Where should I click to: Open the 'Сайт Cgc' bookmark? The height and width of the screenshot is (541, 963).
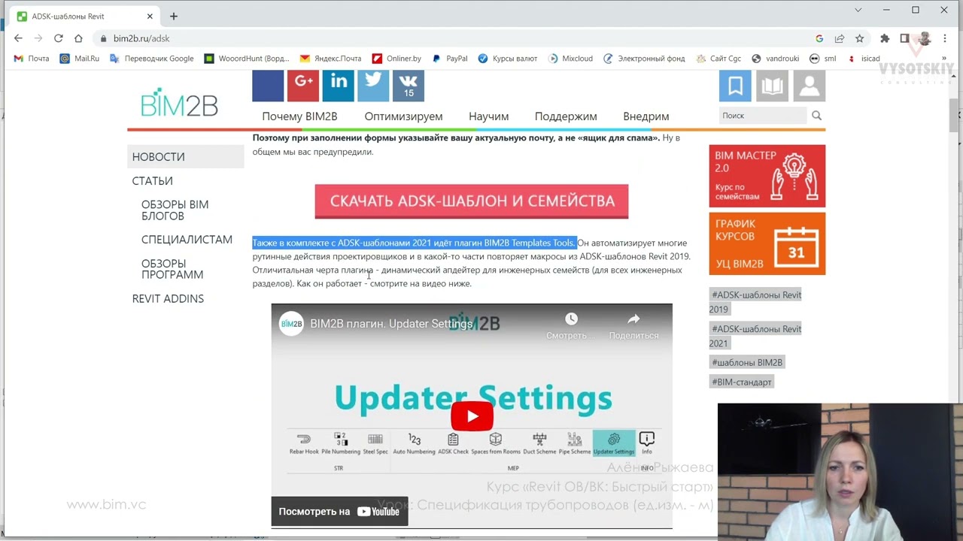point(718,59)
